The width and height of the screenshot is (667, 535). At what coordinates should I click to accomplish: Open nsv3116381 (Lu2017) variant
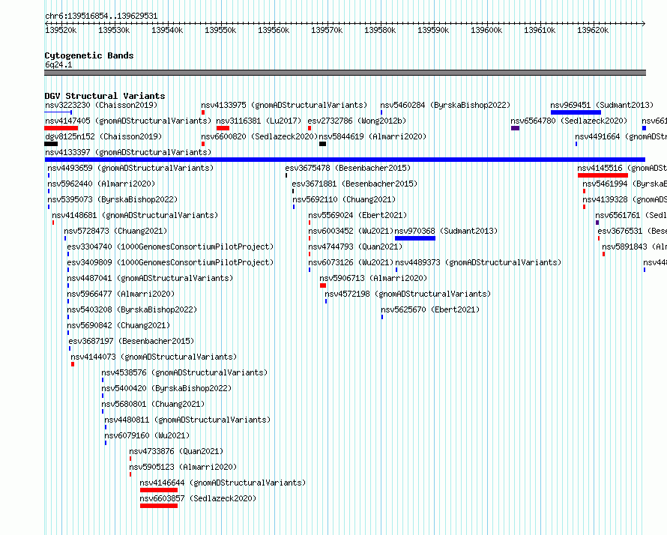pyautogui.click(x=259, y=121)
